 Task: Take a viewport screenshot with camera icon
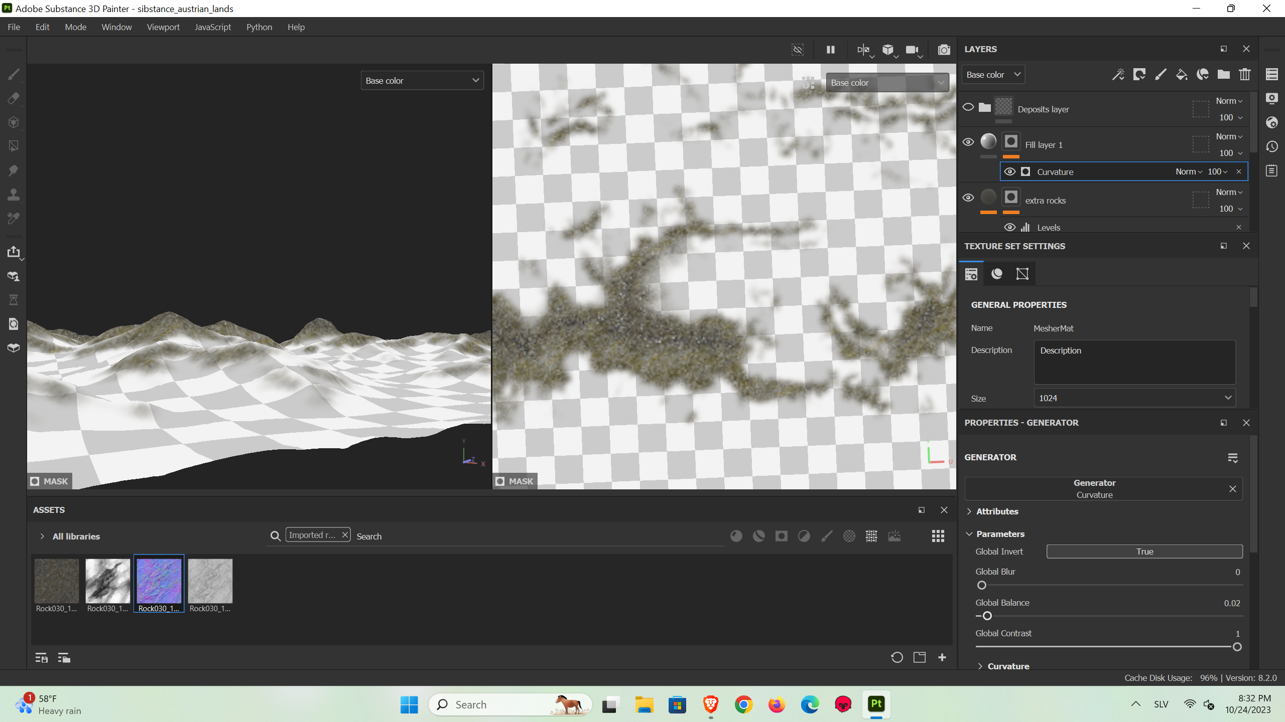pos(944,50)
